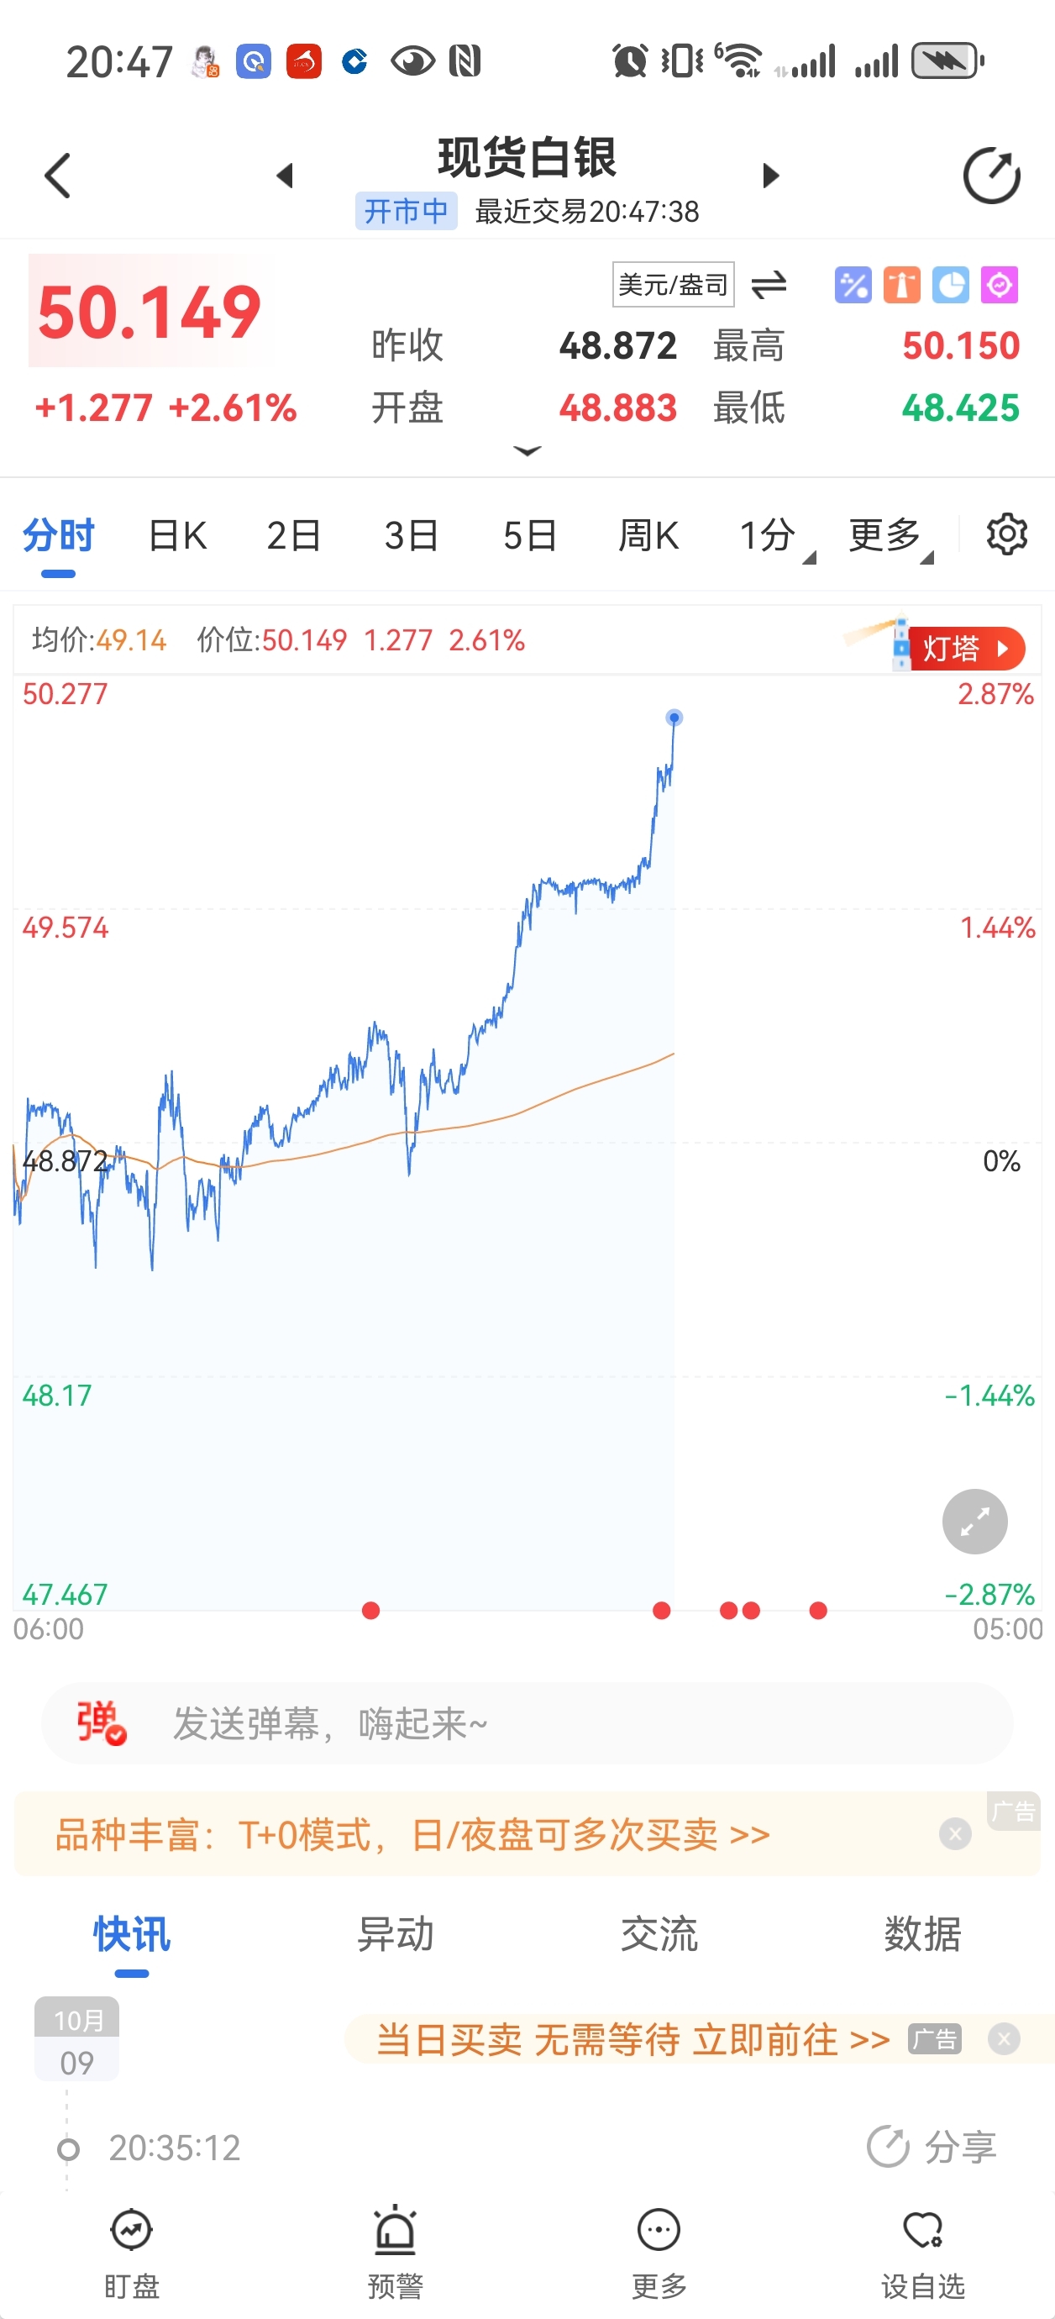Expand the quote details chevron
This screenshot has height=2319, width=1055.
[x=527, y=450]
